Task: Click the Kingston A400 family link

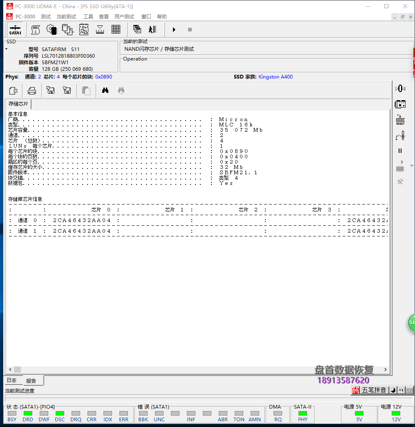Action: (x=276, y=77)
